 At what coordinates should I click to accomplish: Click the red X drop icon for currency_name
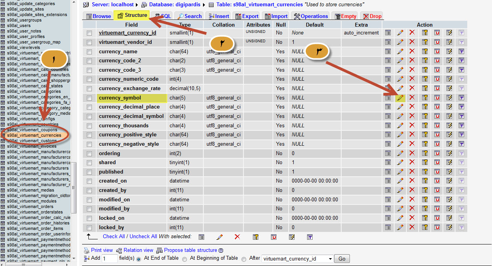(412, 51)
